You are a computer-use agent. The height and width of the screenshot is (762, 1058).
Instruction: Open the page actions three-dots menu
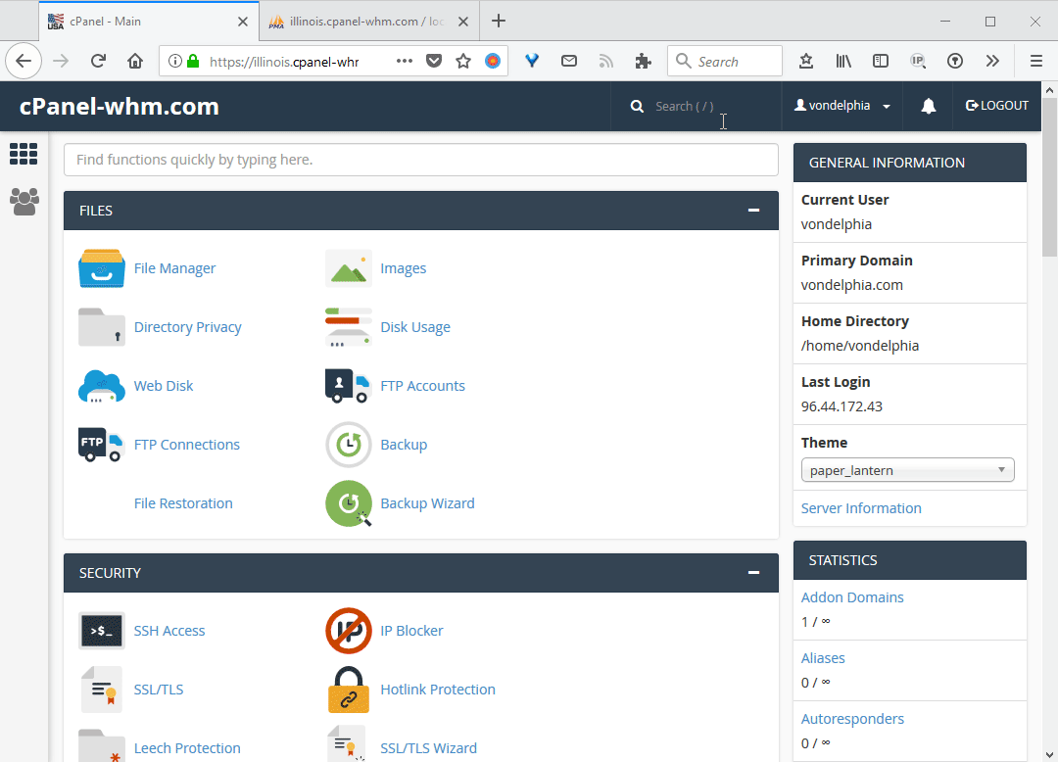coord(405,61)
